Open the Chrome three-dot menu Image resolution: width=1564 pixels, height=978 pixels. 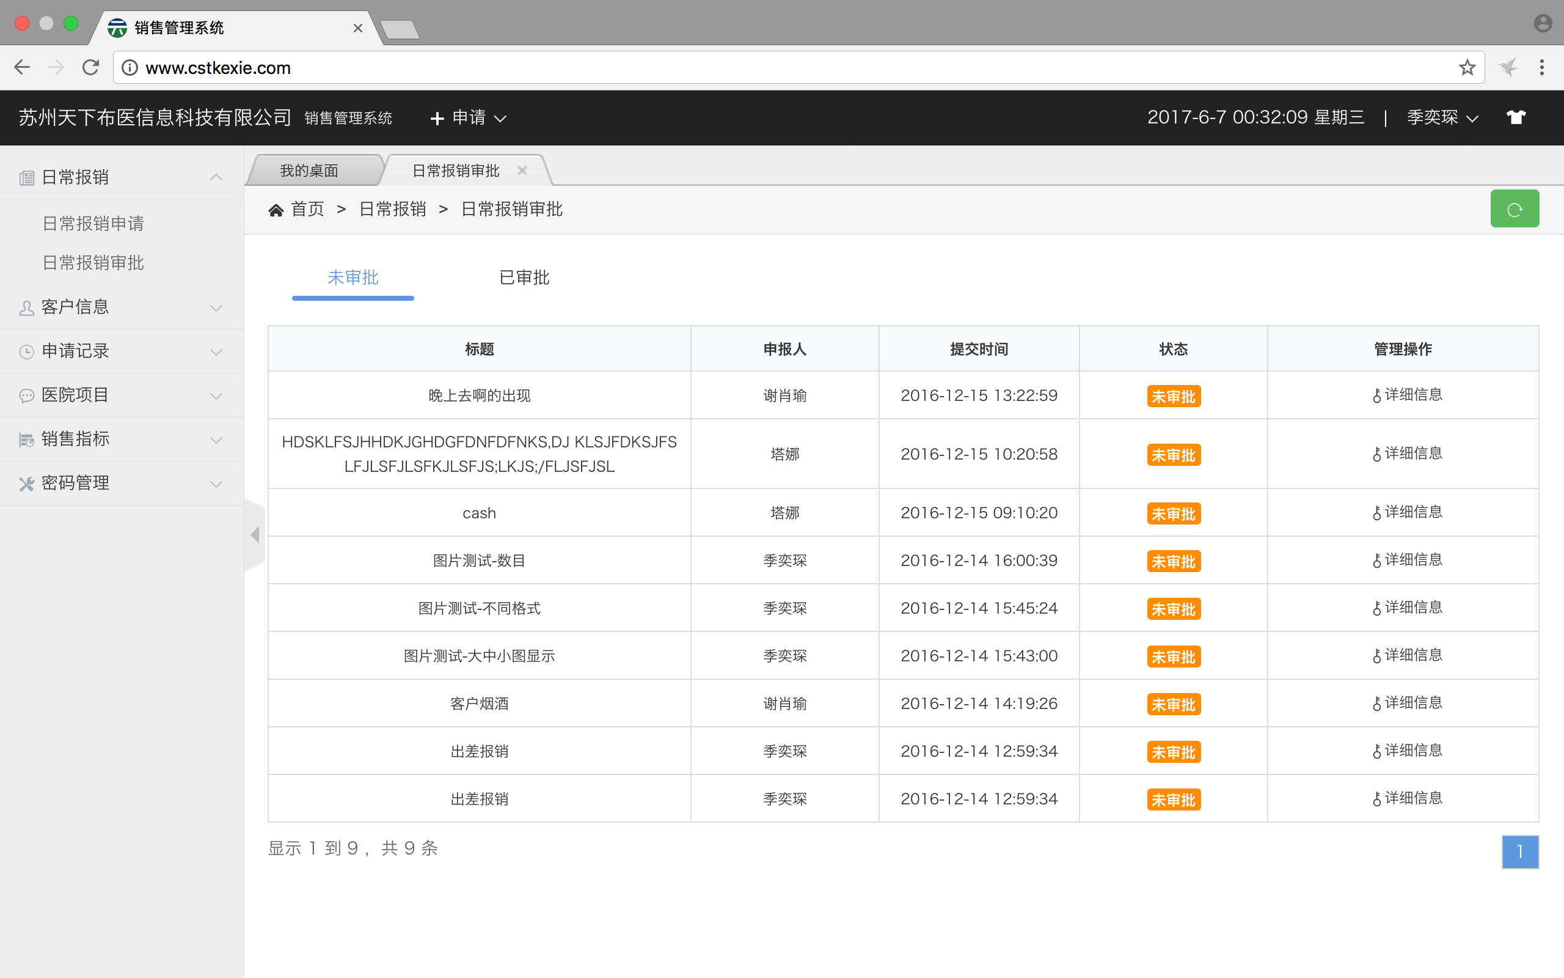[1541, 67]
